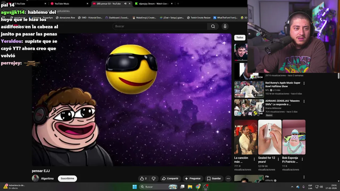Activate voice search microphone icon
The width and height of the screenshot is (340, 191).
225,26
